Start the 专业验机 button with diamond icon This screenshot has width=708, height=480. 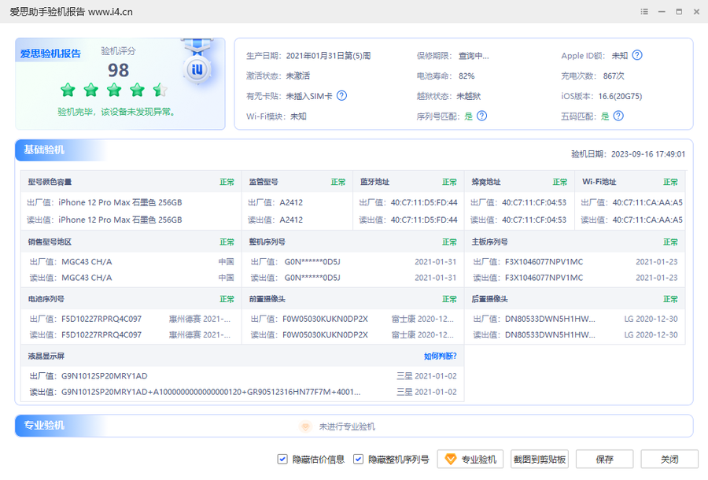[x=470, y=460]
